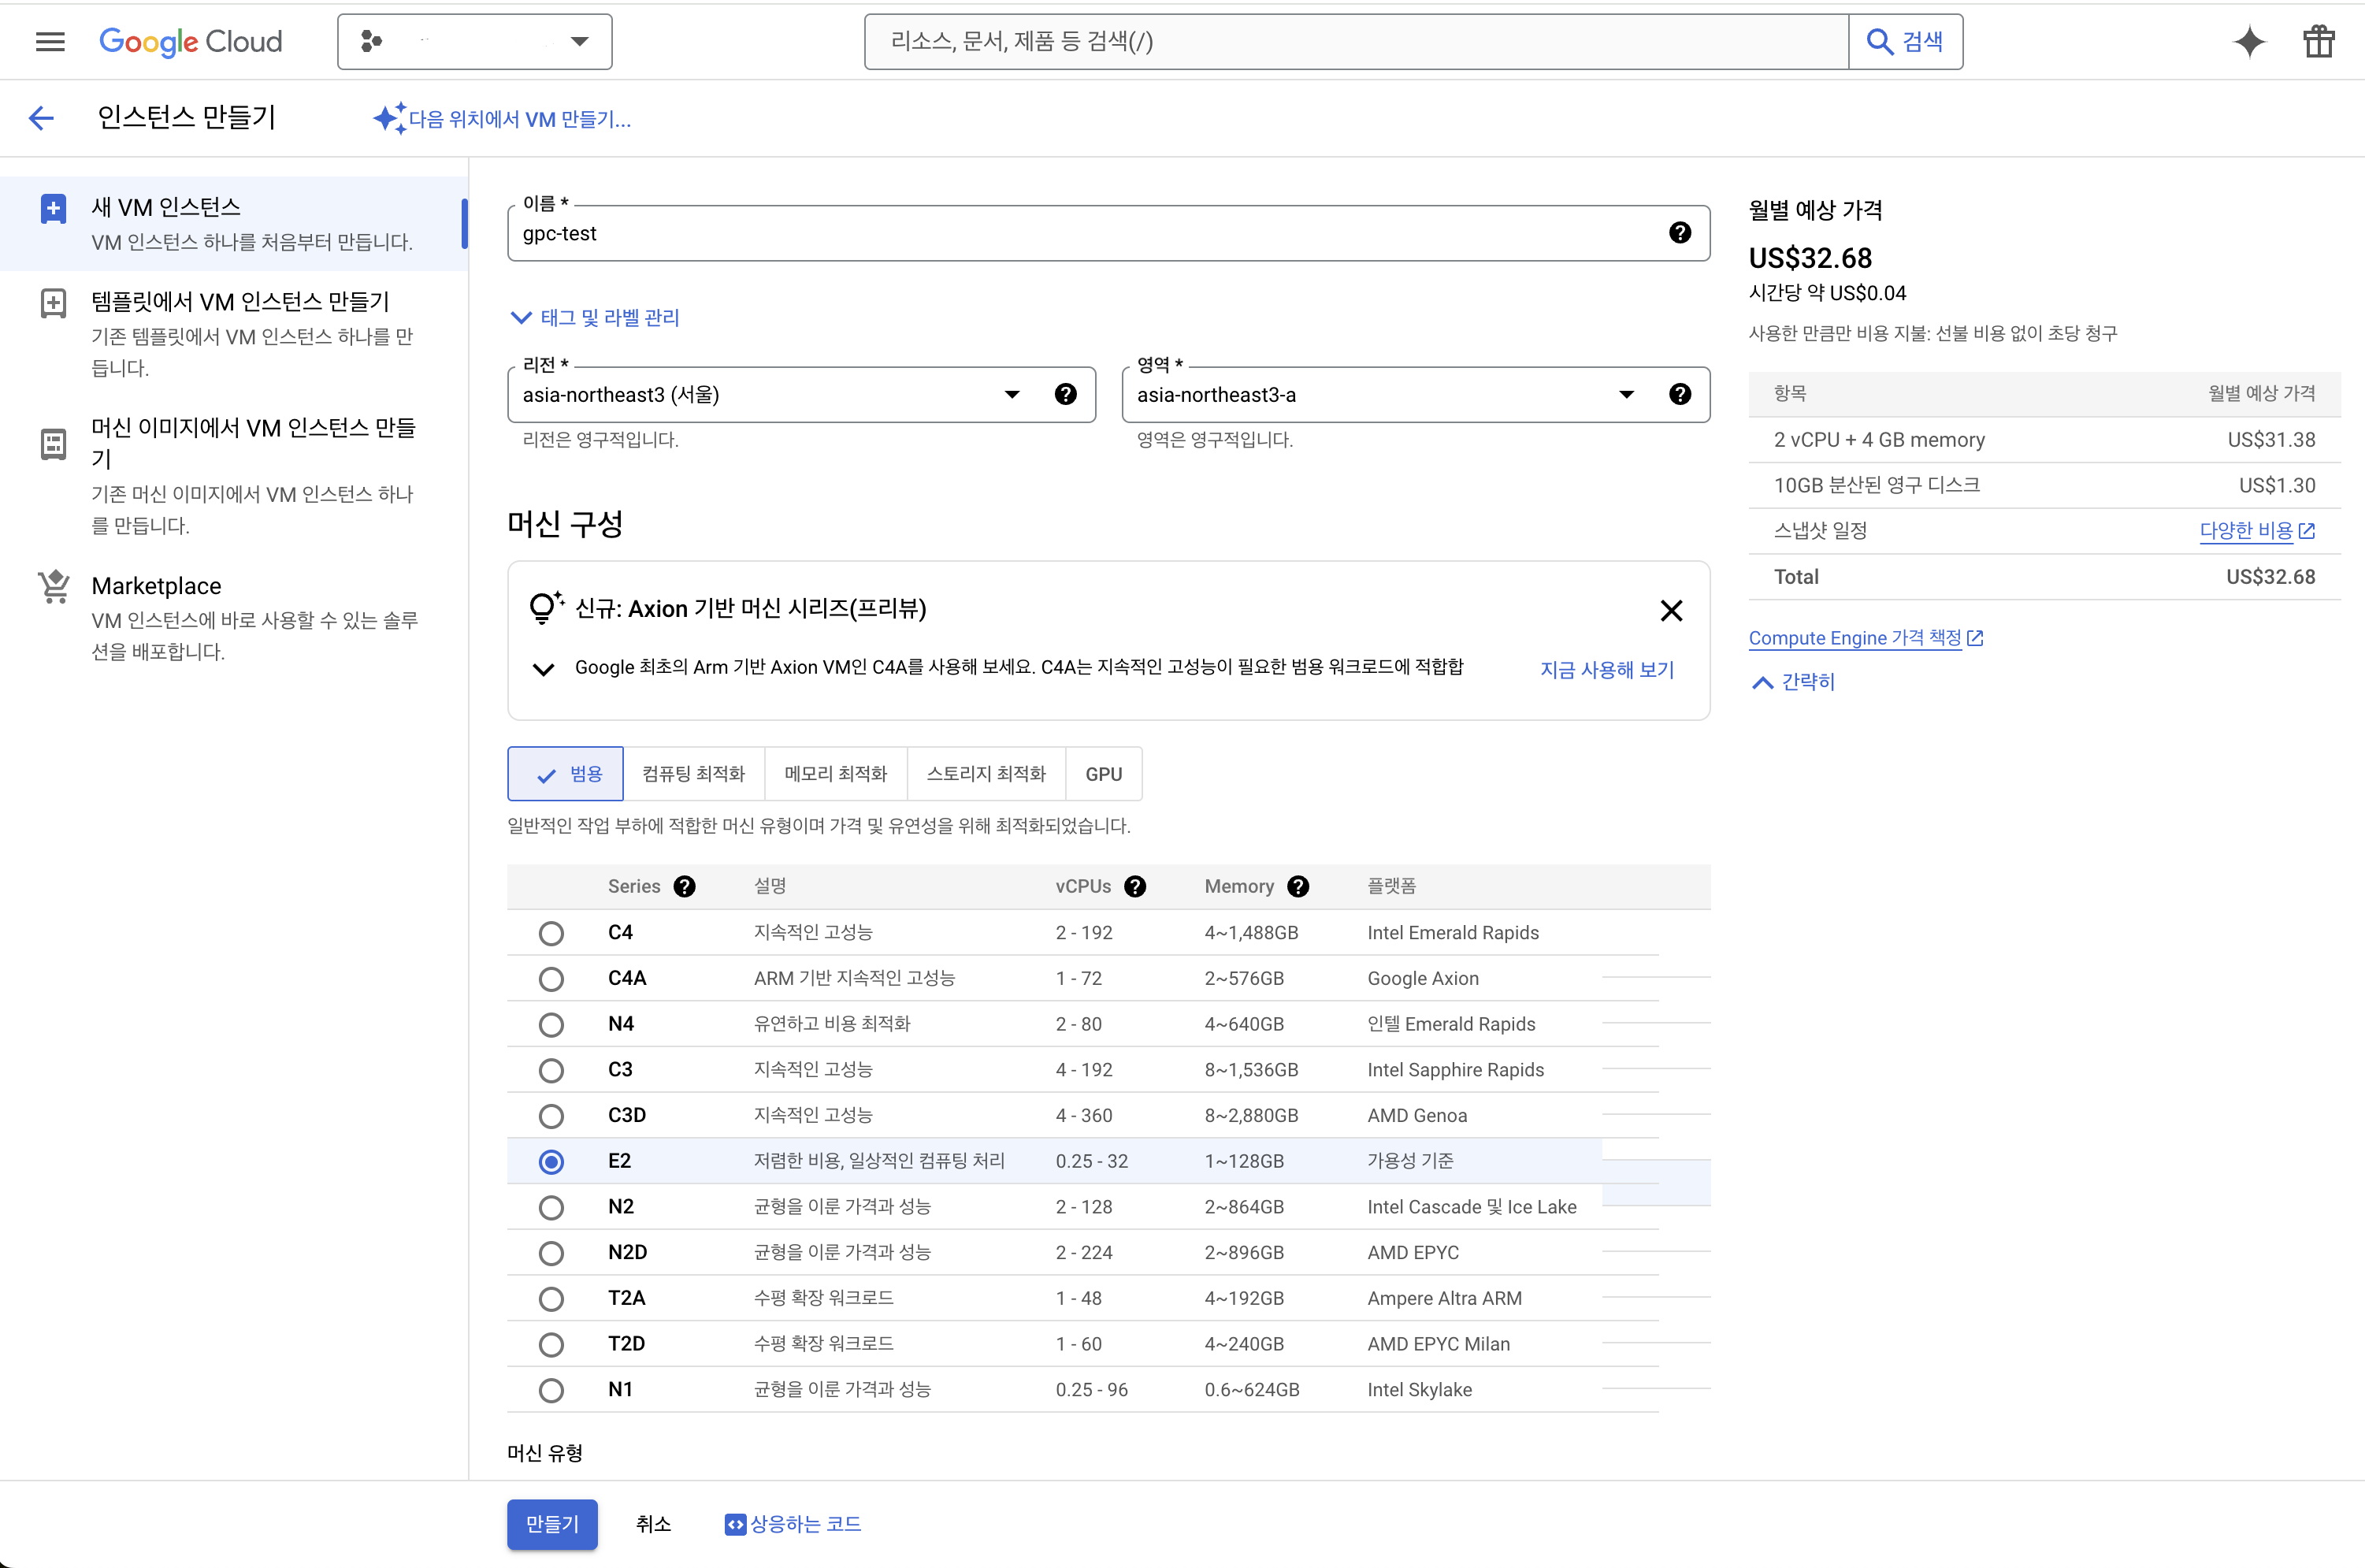Click help icon next to 리전 dropdown
The height and width of the screenshot is (1568, 2365).
coord(1066,394)
